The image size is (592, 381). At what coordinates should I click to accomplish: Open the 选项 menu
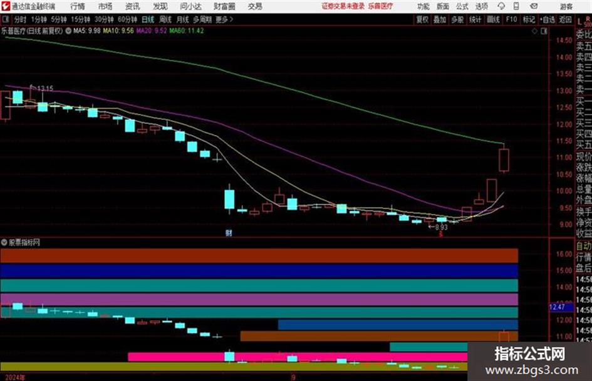pos(481,6)
